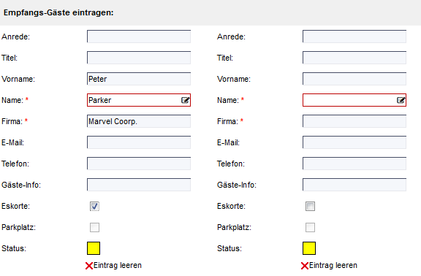The image size is (421, 276).
Task: Click the Vorname field containing Peter
Action: 139,79
